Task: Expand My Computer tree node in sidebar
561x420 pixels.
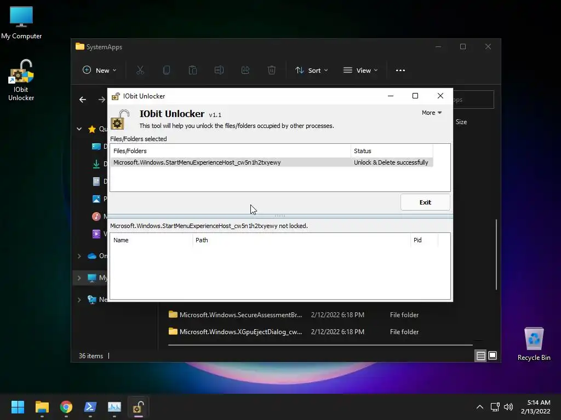Action: [79, 278]
